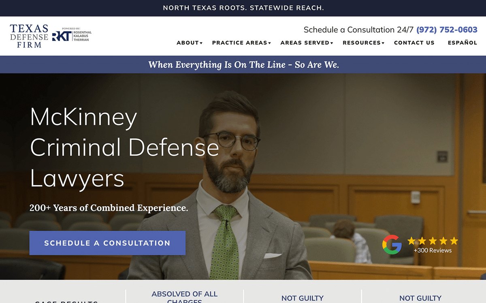Click the North Texas Roots Statewide Reach text
486x303 pixels.
coord(243,8)
